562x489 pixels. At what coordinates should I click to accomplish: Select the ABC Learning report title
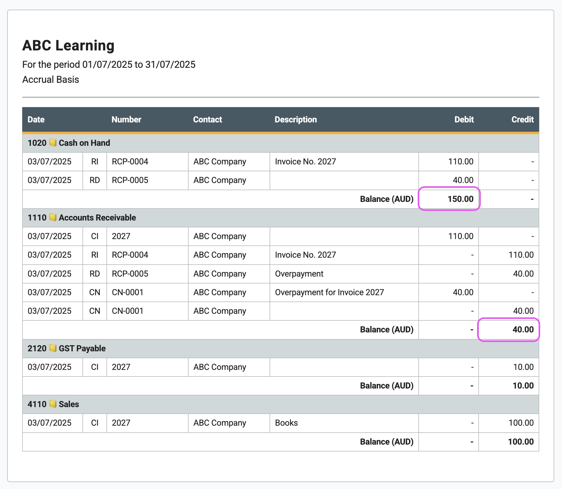(x=68, y=46)
